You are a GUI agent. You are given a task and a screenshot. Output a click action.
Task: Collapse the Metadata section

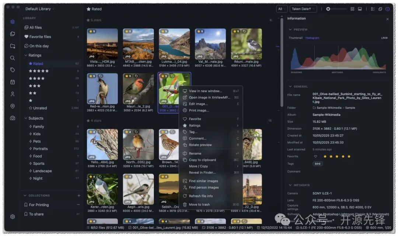click(290, 185)
